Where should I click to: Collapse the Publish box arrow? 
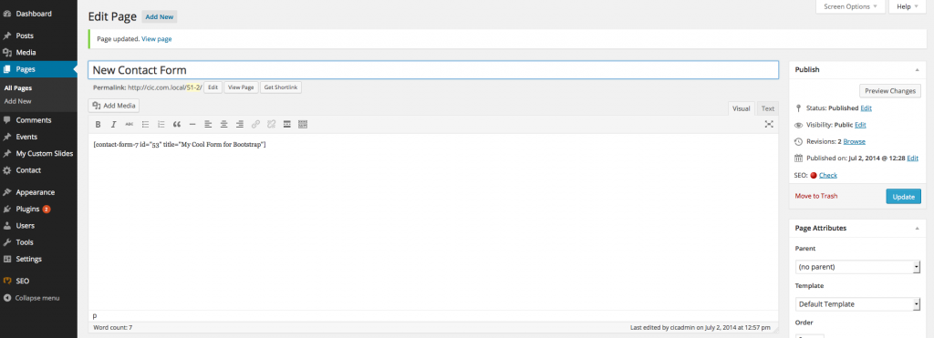pyautogui.click(x=916, y=69)
